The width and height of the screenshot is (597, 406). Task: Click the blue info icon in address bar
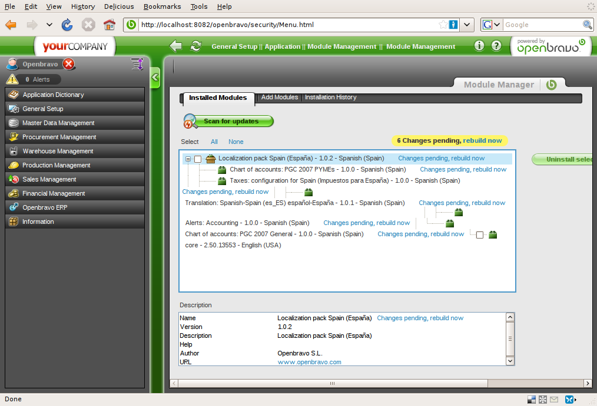click(x=453, y=25)
